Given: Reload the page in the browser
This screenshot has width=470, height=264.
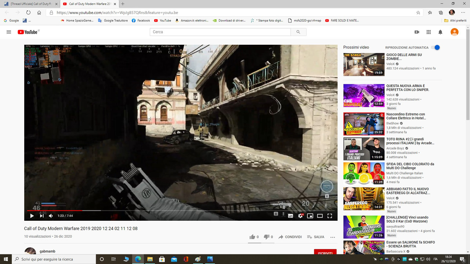Looking at the screenshot, I should (28, 12).
